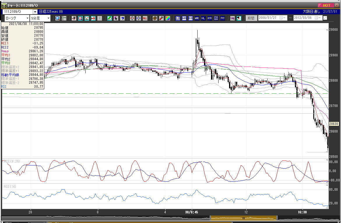
Task: Toggle the PARA parabolic indicator button
Action: pos(216,18)
